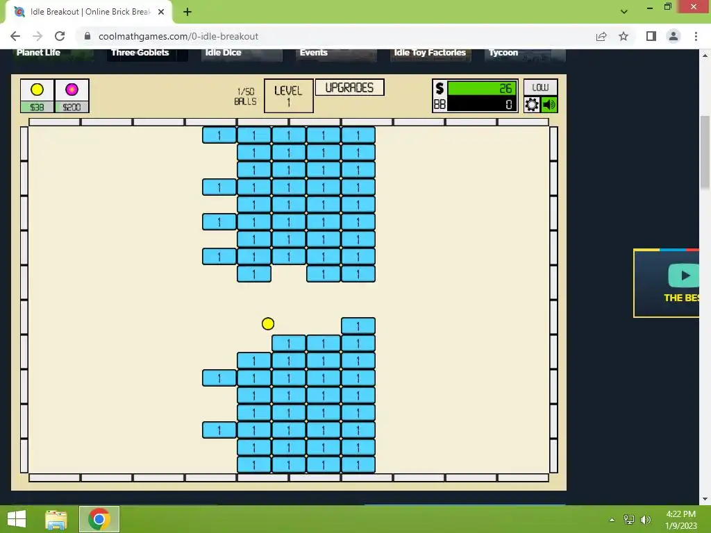The image size is (711, 533).
Task: Click the BB black counter bar
Action: pos(482,105)
